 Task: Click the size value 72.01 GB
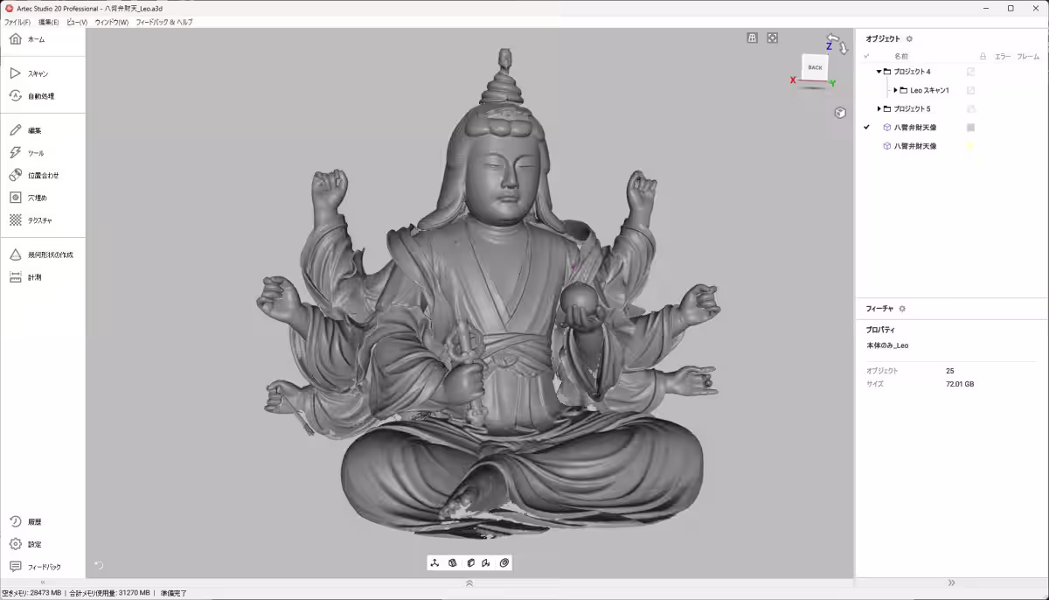[960, 384]
